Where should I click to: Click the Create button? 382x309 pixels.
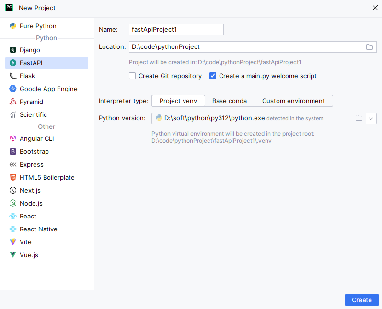361,300
